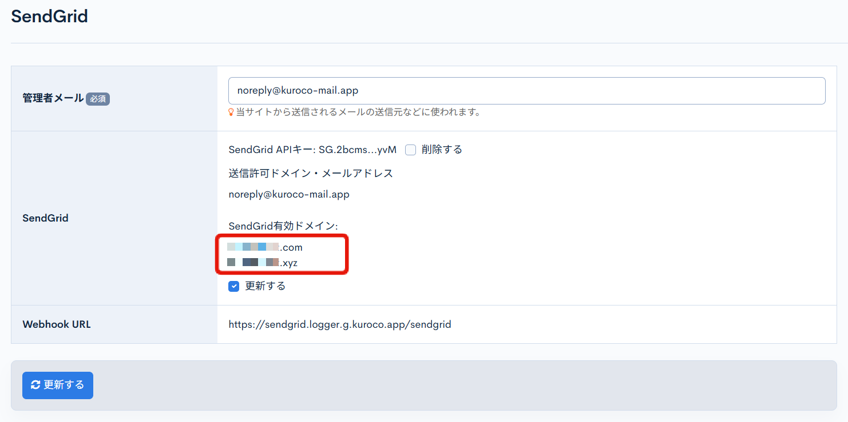Select the 管理者メール email input field
This screenshot has height=422, width=848.
click(x=526, y=90)
